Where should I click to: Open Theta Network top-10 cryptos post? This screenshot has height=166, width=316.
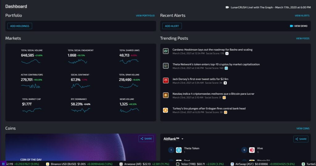coord(216,64)
